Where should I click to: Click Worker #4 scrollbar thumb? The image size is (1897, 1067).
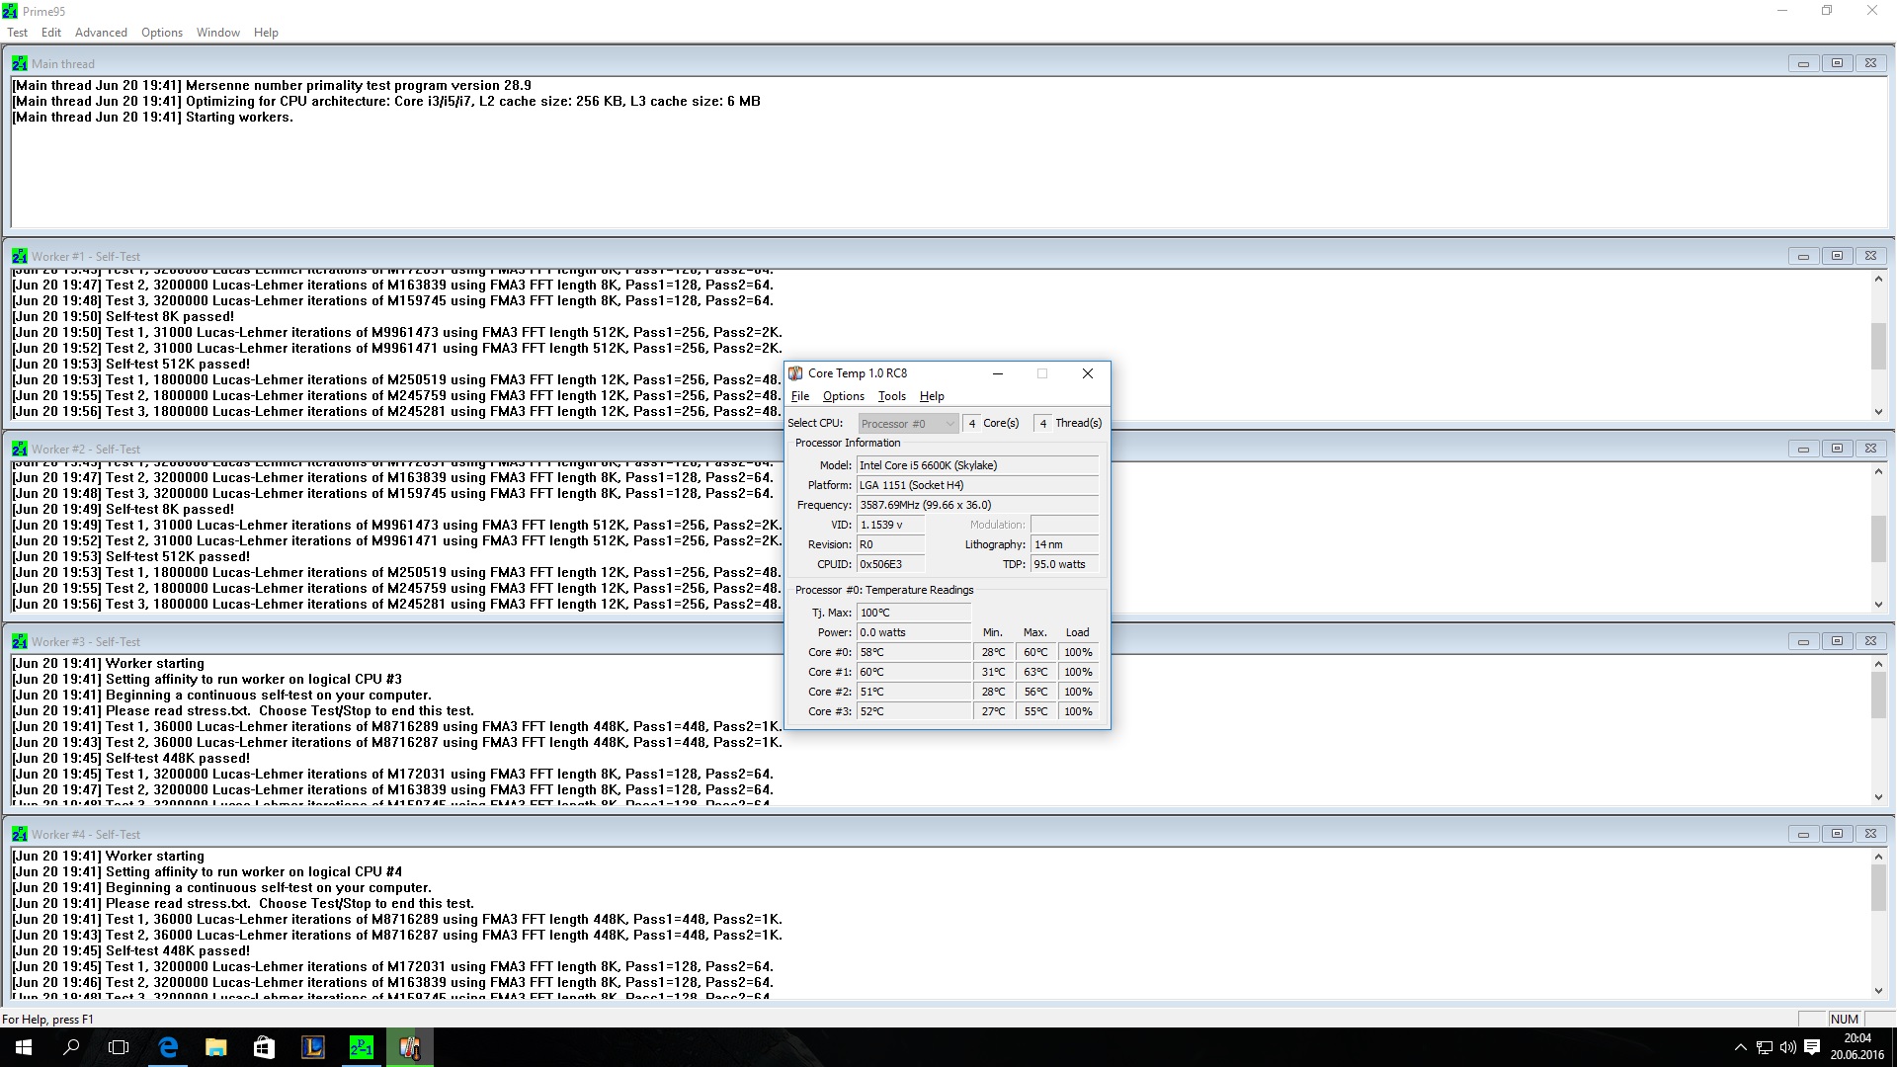(x=1878, y=888)
